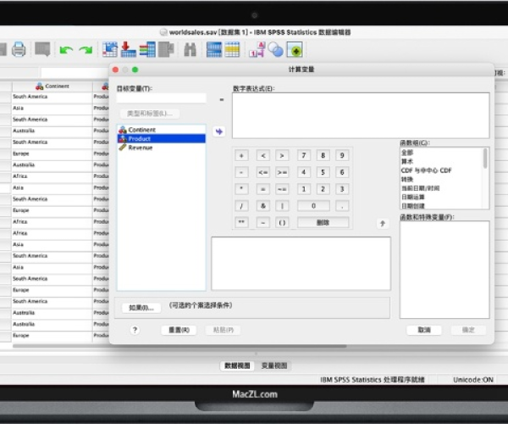Click the Continent column header
Viewport: 508px width, 424px height.
[52, 86]
